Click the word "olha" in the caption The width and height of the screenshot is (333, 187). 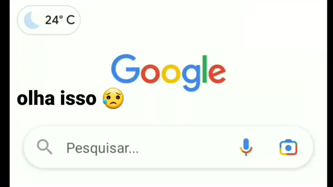tap(36, 99)
